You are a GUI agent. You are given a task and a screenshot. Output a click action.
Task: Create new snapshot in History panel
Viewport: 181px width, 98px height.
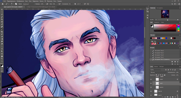click(x=175, y=62)
